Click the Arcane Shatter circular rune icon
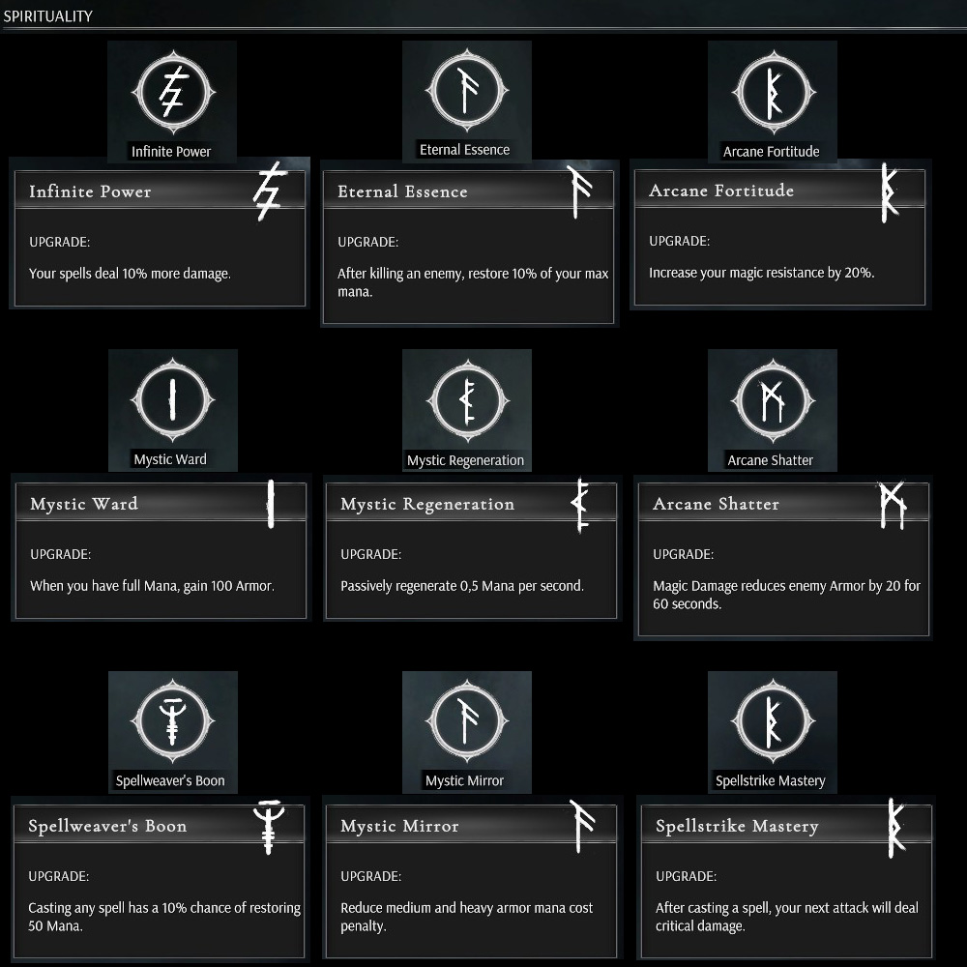 click(771, 400)
